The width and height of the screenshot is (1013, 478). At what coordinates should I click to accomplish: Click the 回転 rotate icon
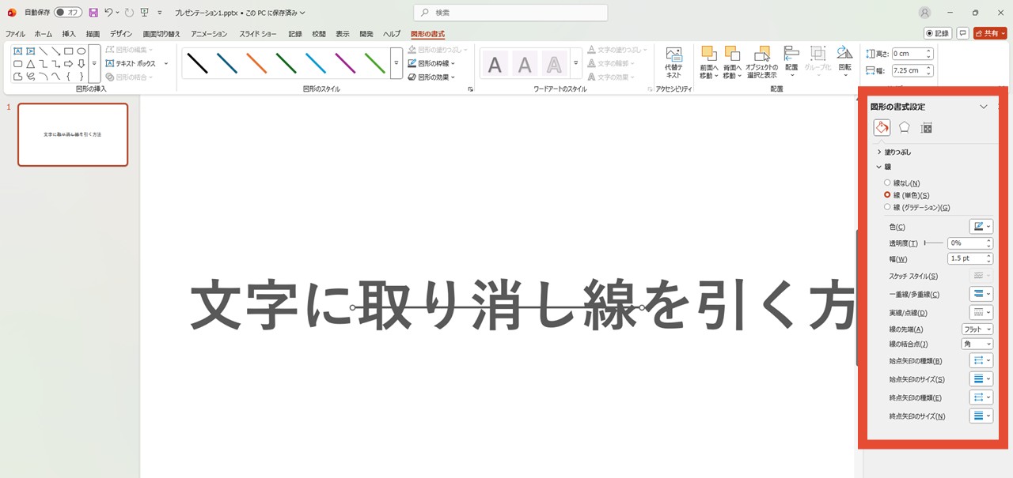point(843,63)
